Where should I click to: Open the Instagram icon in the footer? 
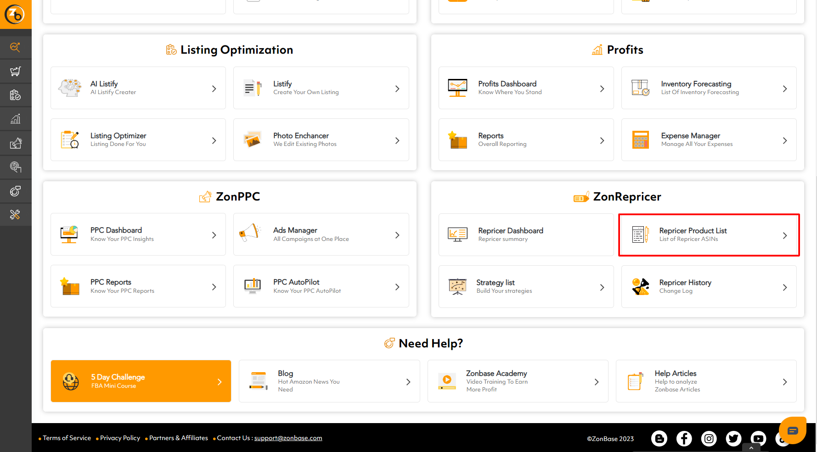[709, 439]
